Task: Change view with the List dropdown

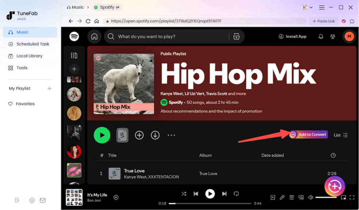Action: [x=341, y=135]
